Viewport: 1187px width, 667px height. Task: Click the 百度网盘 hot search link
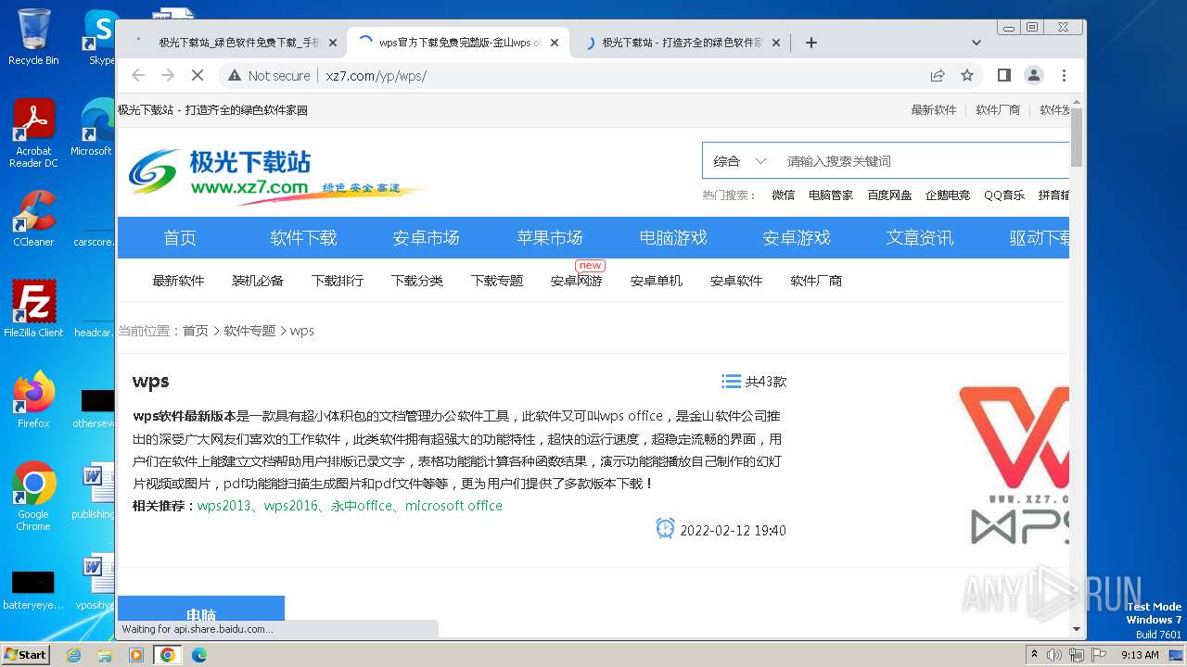click(889, 195)
